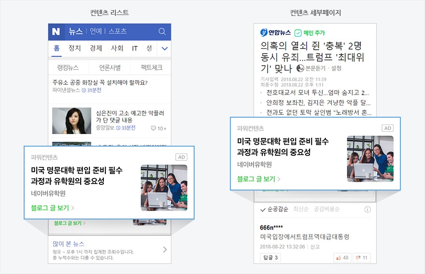Switch to the 정치 tab
425x274 pixels.
(x=74, y=48)
